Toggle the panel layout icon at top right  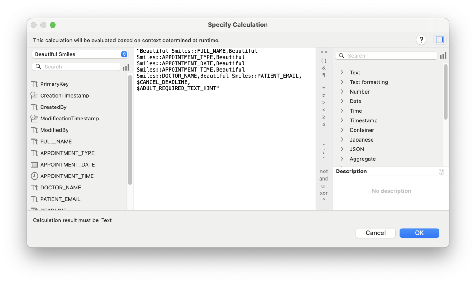tap(440, 40)
